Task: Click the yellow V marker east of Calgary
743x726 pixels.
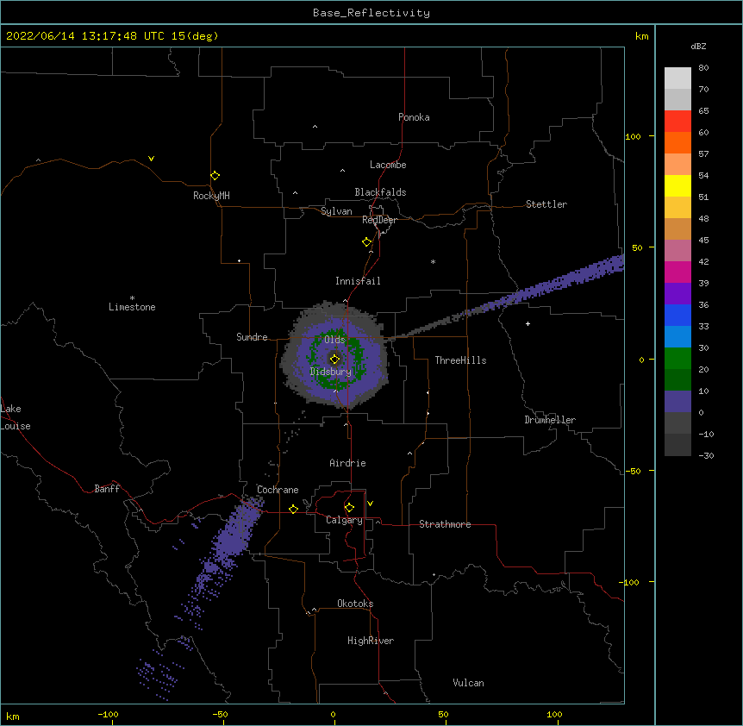Action: [x=370, y=504]
